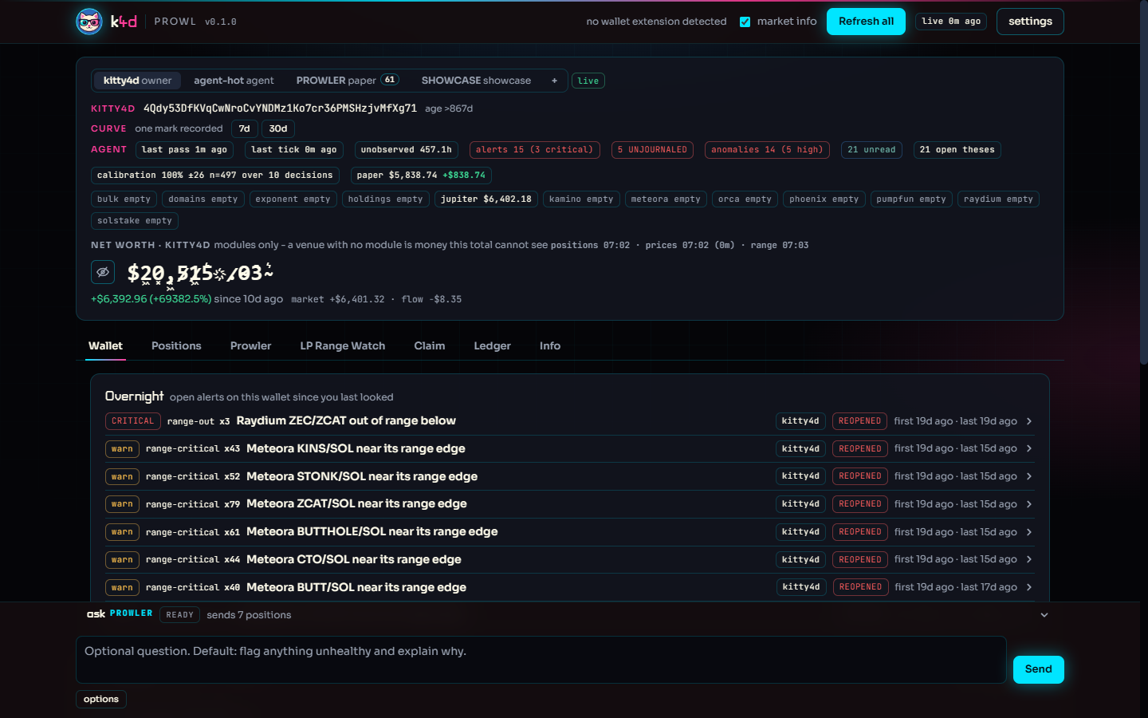Click the CRITICAL severity badge
The width and height of the screenshot is (1148, 718).
tap(133, 421)
